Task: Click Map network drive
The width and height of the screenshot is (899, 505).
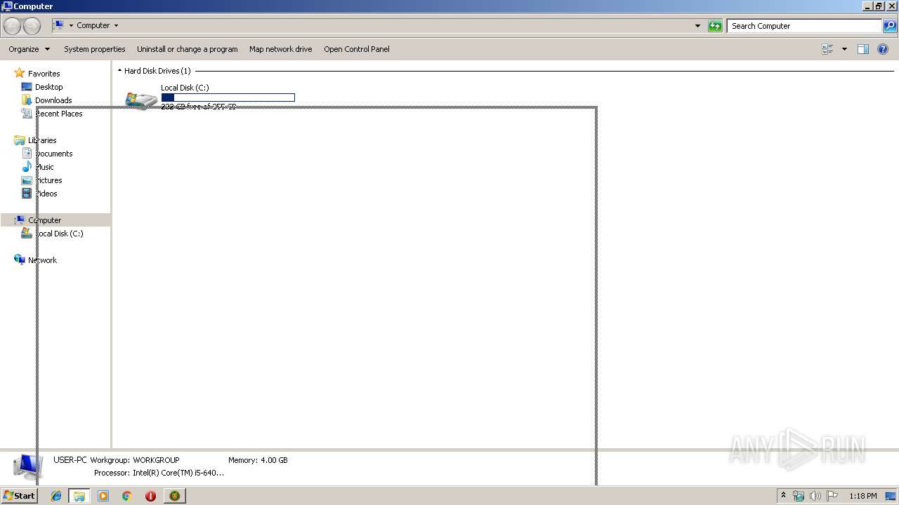Action: click(x=281, y=49)
